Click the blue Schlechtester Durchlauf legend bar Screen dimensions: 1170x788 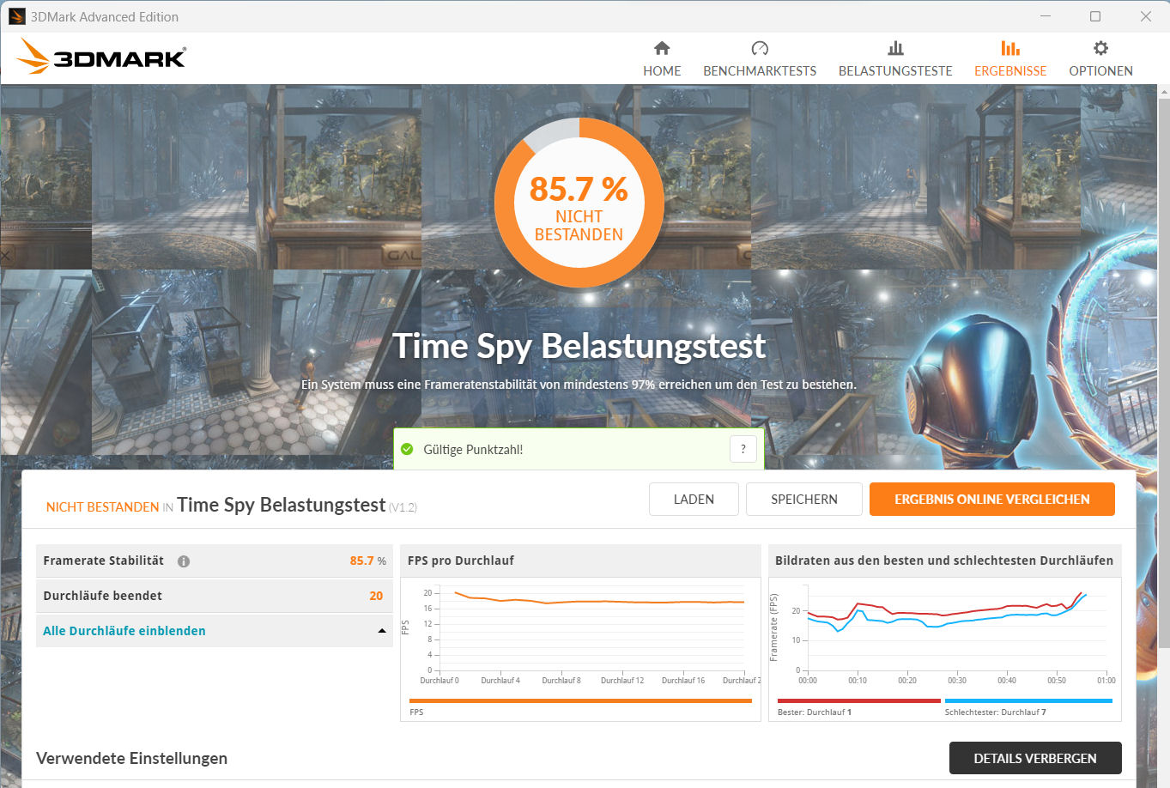coord(1028,700)
